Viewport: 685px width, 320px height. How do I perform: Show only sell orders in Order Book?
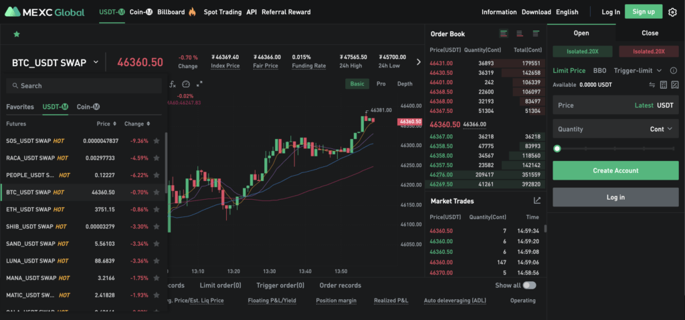click(520, 33)
